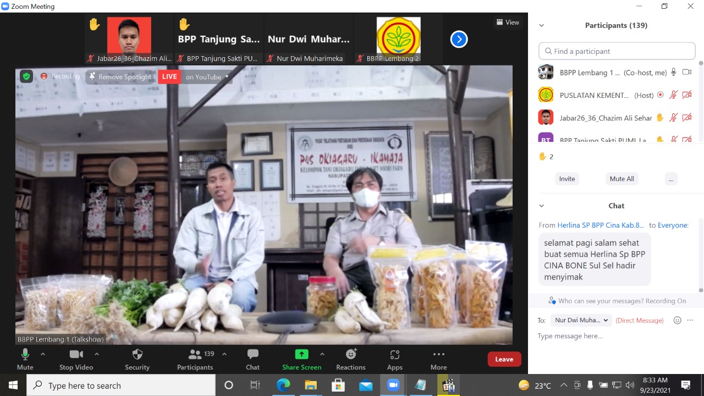Open the View layout menu
This screenshot has height=396, width=704.
pyautogui.click(x=508, y=23)
